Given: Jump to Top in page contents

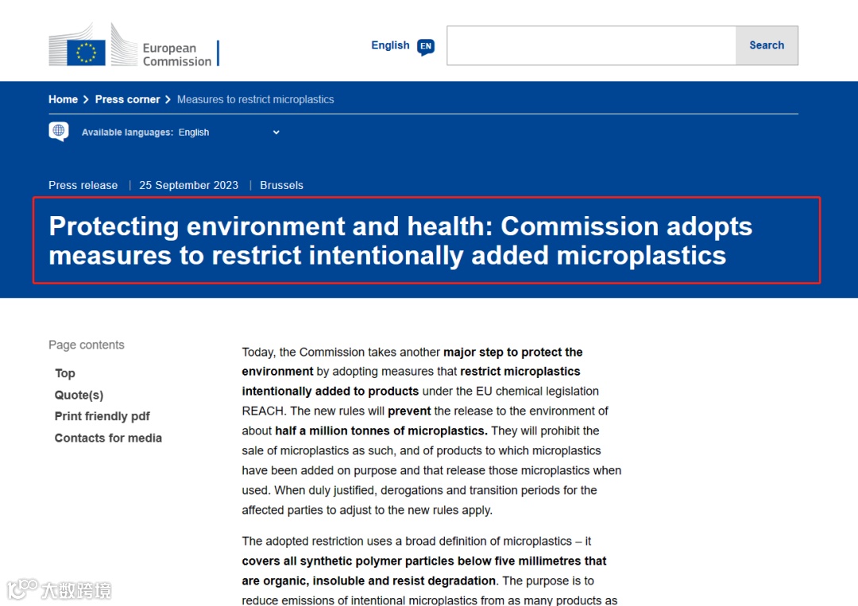Looking at the screenshot, I should (65, 373).
